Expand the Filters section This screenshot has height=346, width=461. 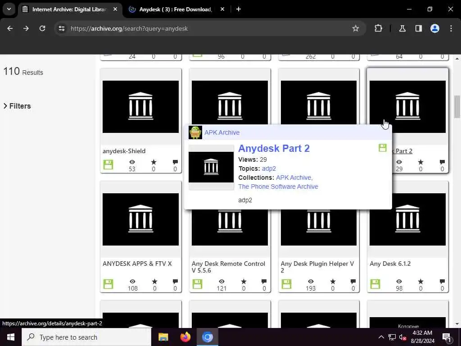(x=17, y=106)
